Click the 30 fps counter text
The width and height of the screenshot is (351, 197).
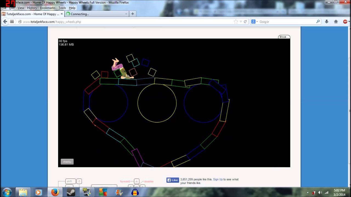tap(63, 41)
